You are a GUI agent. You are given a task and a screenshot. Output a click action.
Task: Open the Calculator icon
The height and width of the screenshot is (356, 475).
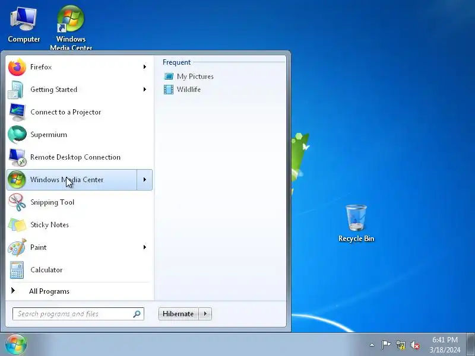pos(17,270)
